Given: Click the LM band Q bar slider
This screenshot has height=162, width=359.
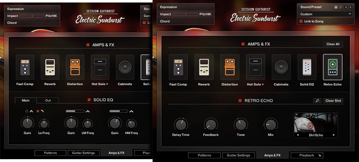Looking at the screenshot, I should click(75, 111).
